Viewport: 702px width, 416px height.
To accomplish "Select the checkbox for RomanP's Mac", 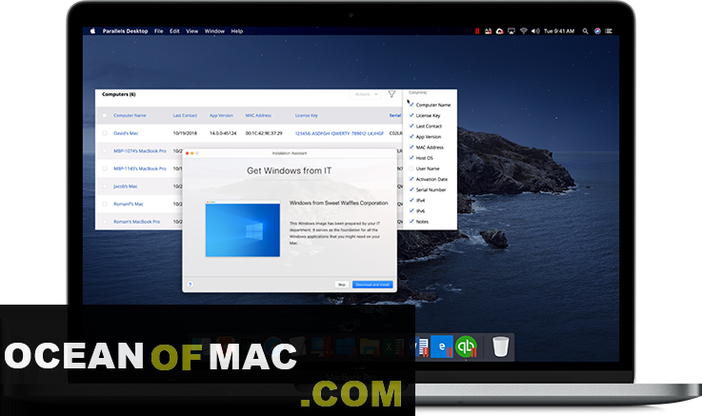I will click(105, 204).
